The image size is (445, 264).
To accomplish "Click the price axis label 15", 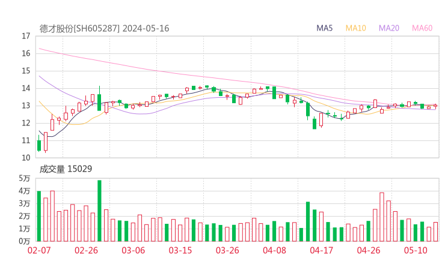I will [26, 71].
